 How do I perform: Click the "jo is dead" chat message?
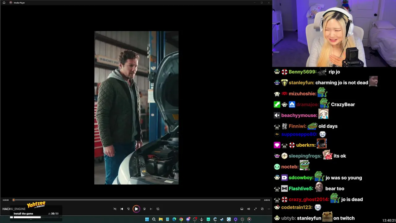pyautogui.click(x=352, y=199)
